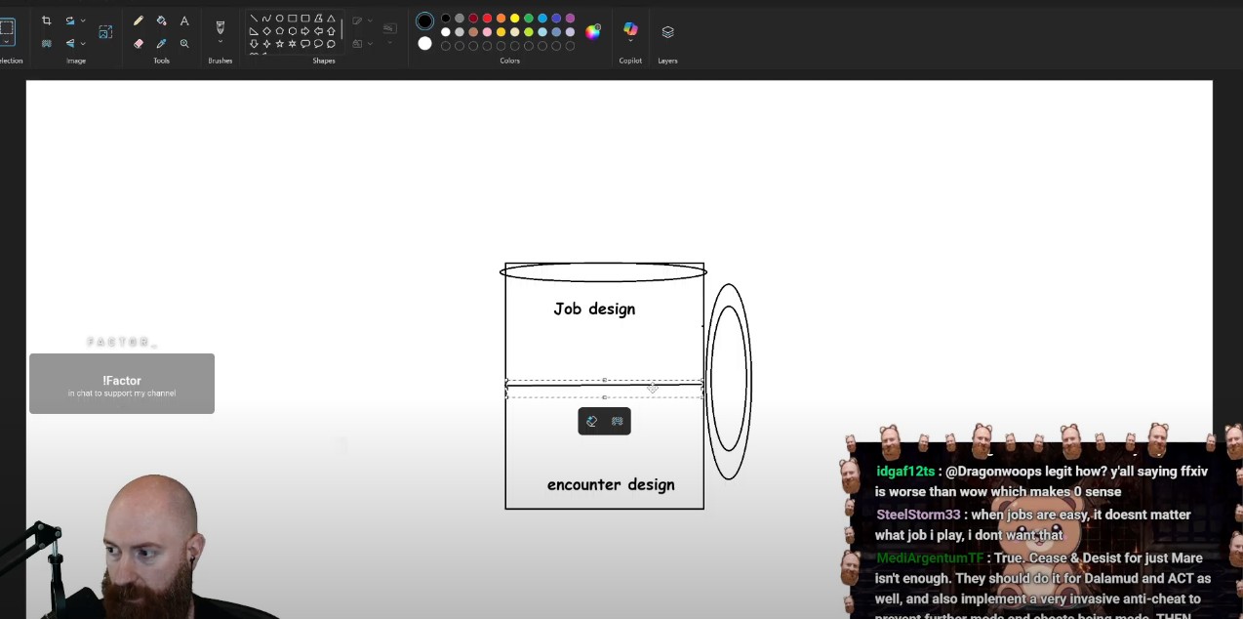Expand the Copilot dropdown chevron
The image size is (1243, 619).
[x=630, y=41]
